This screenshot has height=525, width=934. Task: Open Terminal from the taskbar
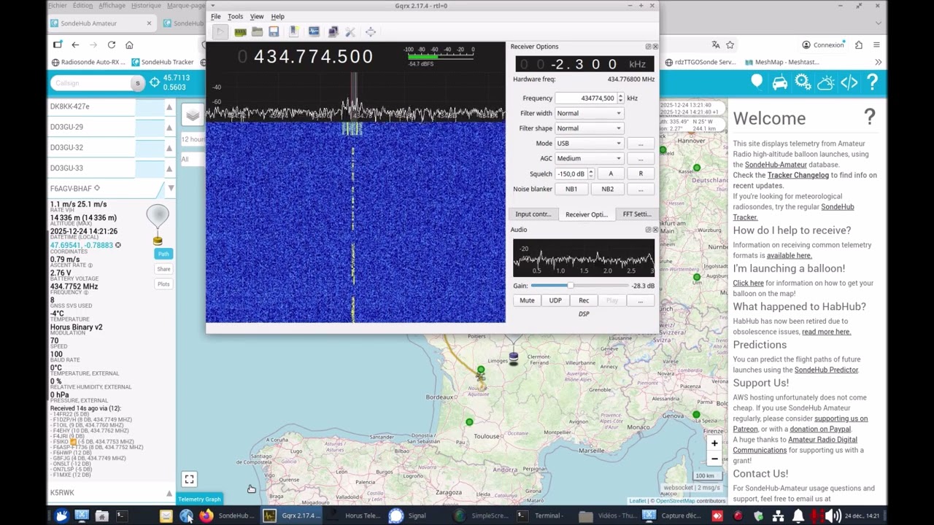click(x=540, y=516)
